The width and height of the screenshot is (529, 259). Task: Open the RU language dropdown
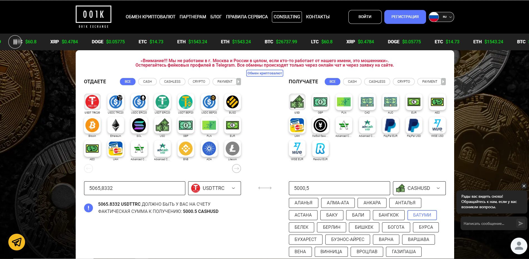pos(441,17)
